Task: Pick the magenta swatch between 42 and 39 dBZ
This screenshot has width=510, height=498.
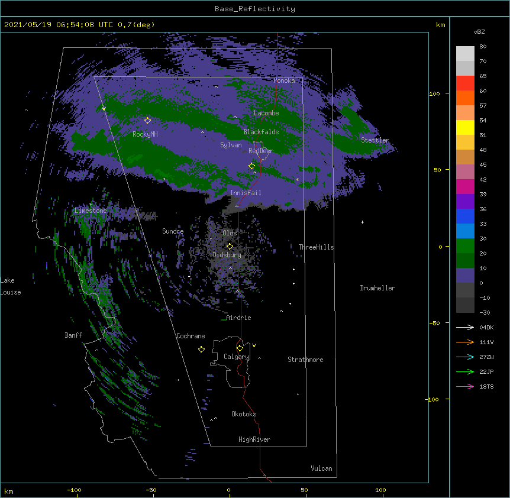Action: tap(465, 186)
